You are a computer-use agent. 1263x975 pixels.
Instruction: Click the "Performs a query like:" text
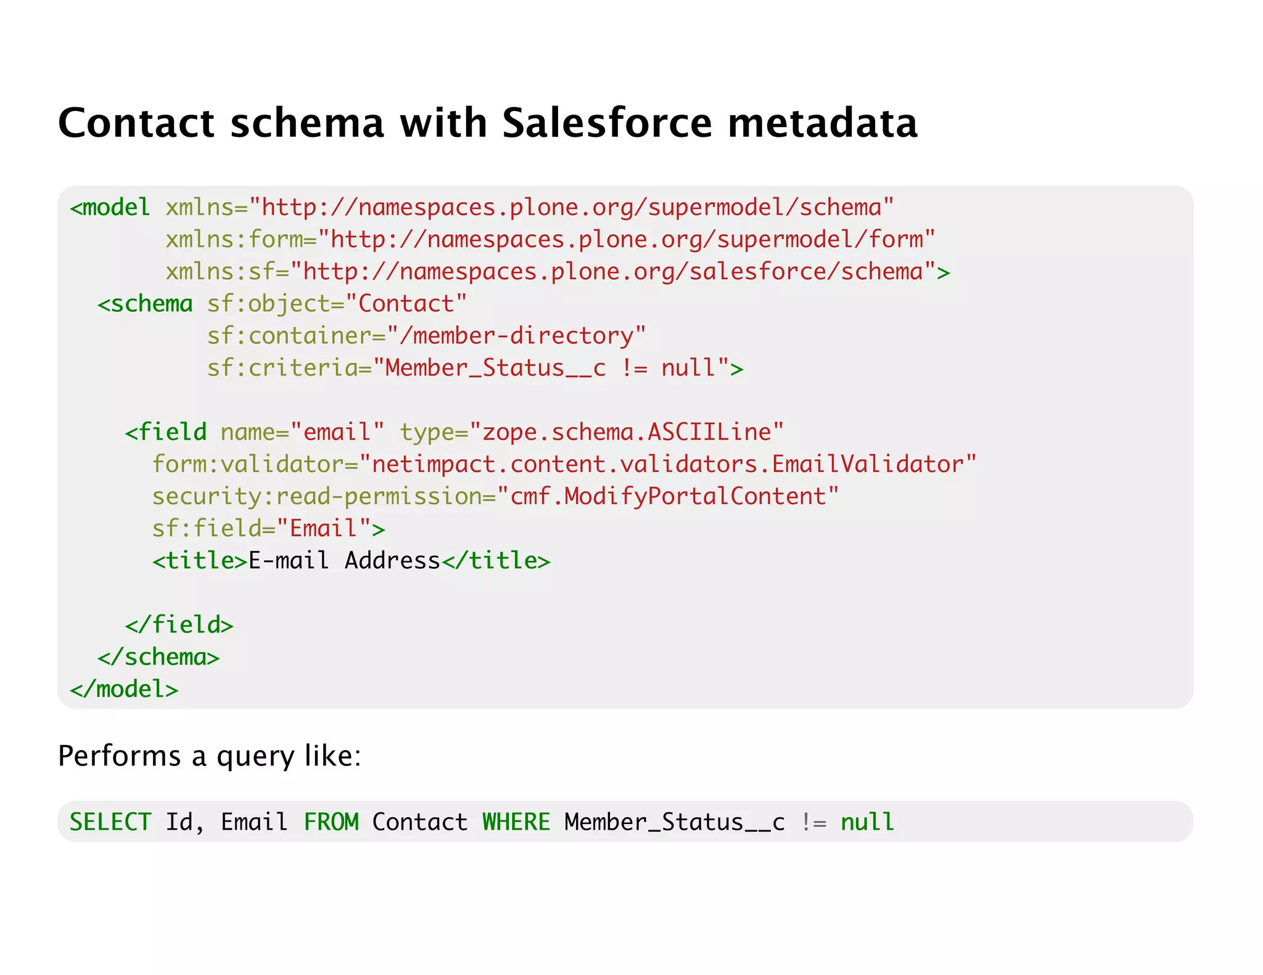click(x=209, y=756)
